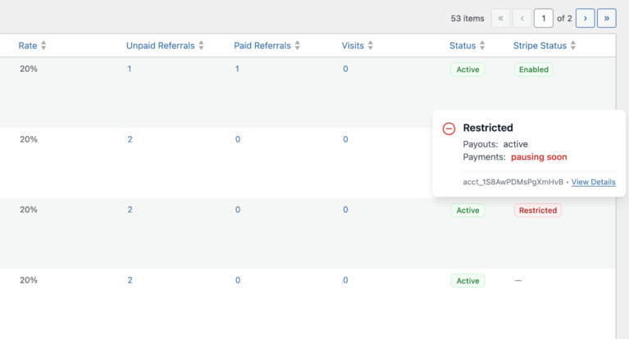This screenshot has height=339, width=629.
Task: Open View Details link in popup
Action: (593, 182)
